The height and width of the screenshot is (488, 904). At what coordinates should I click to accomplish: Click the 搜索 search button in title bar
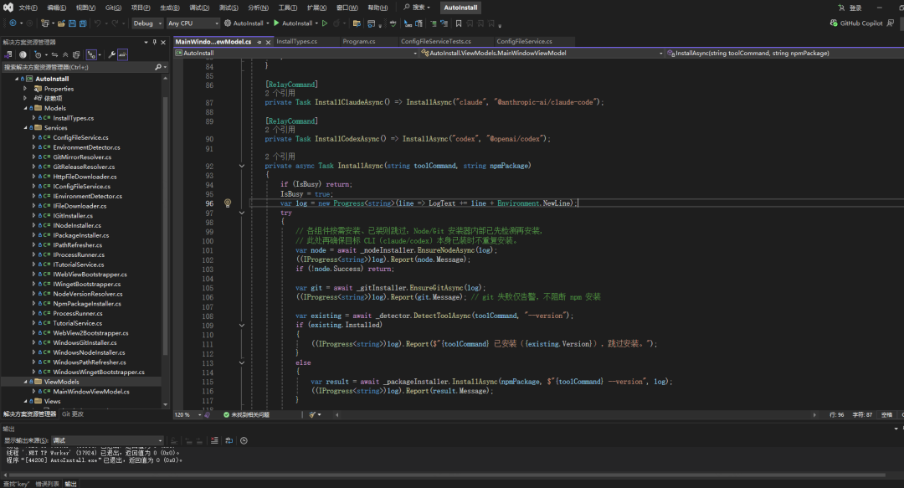pos(417,8)
